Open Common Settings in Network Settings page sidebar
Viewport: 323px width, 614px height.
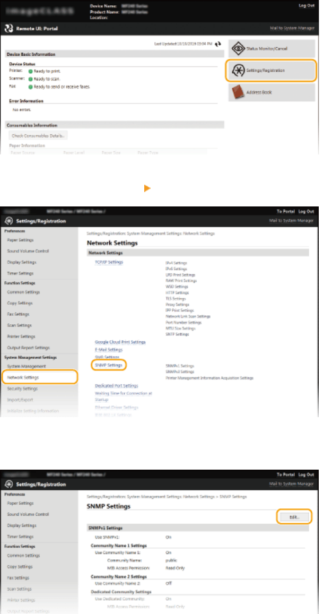[x=23, y=292]
